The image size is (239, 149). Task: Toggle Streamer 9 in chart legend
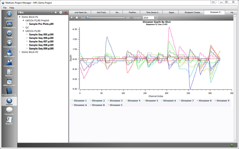pyautogui.click(x=222, y=101)
